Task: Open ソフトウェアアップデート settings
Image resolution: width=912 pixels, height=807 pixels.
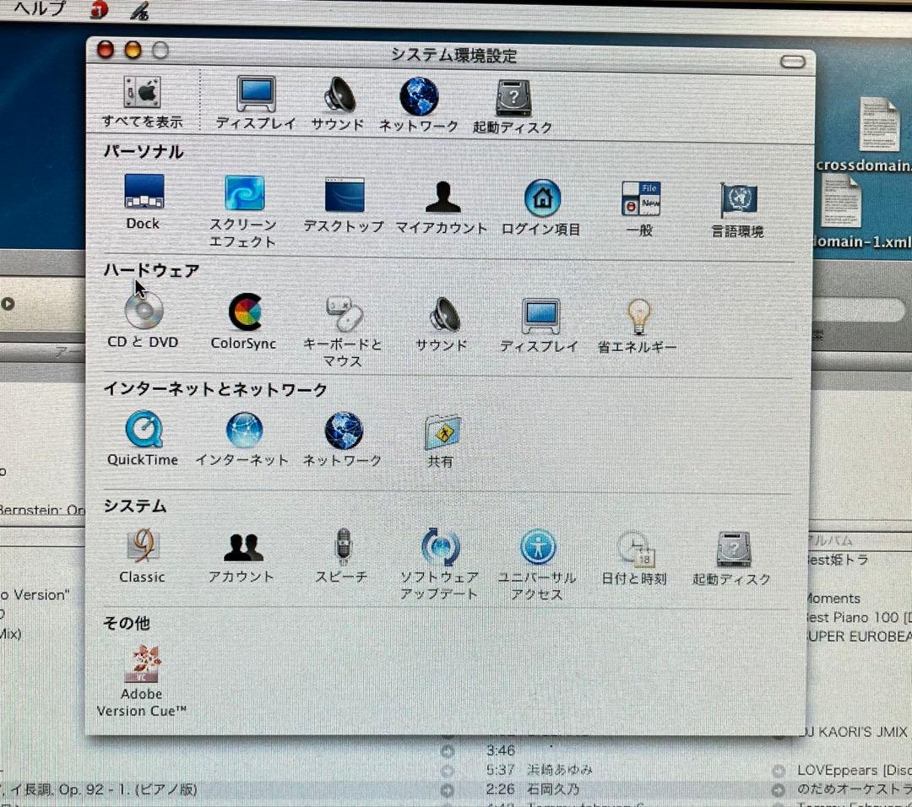Action: click(x=439, y=549)
